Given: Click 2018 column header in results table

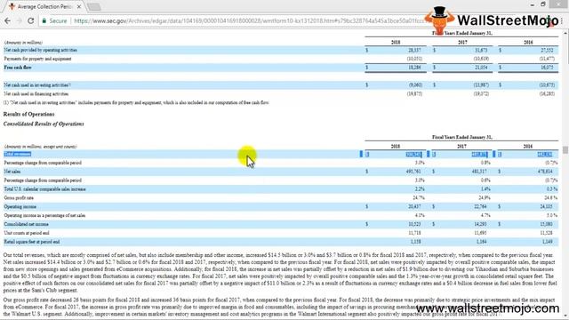Looking at the screenshot, I should (396, 146).
